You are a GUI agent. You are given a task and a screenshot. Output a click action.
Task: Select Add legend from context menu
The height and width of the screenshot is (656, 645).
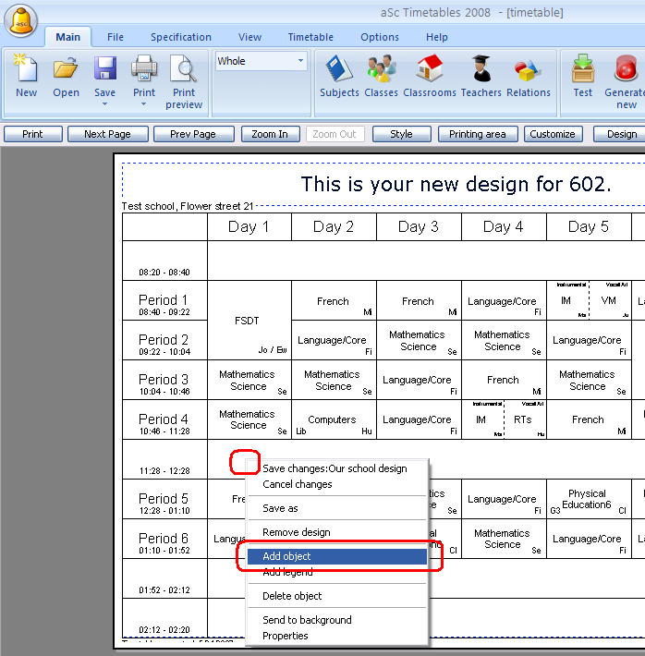287,573
